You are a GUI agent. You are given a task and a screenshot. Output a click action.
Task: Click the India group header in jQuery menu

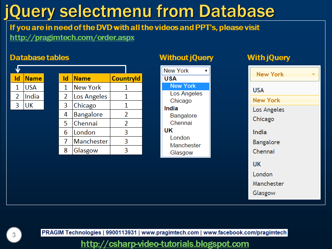[x=260, y=132]
